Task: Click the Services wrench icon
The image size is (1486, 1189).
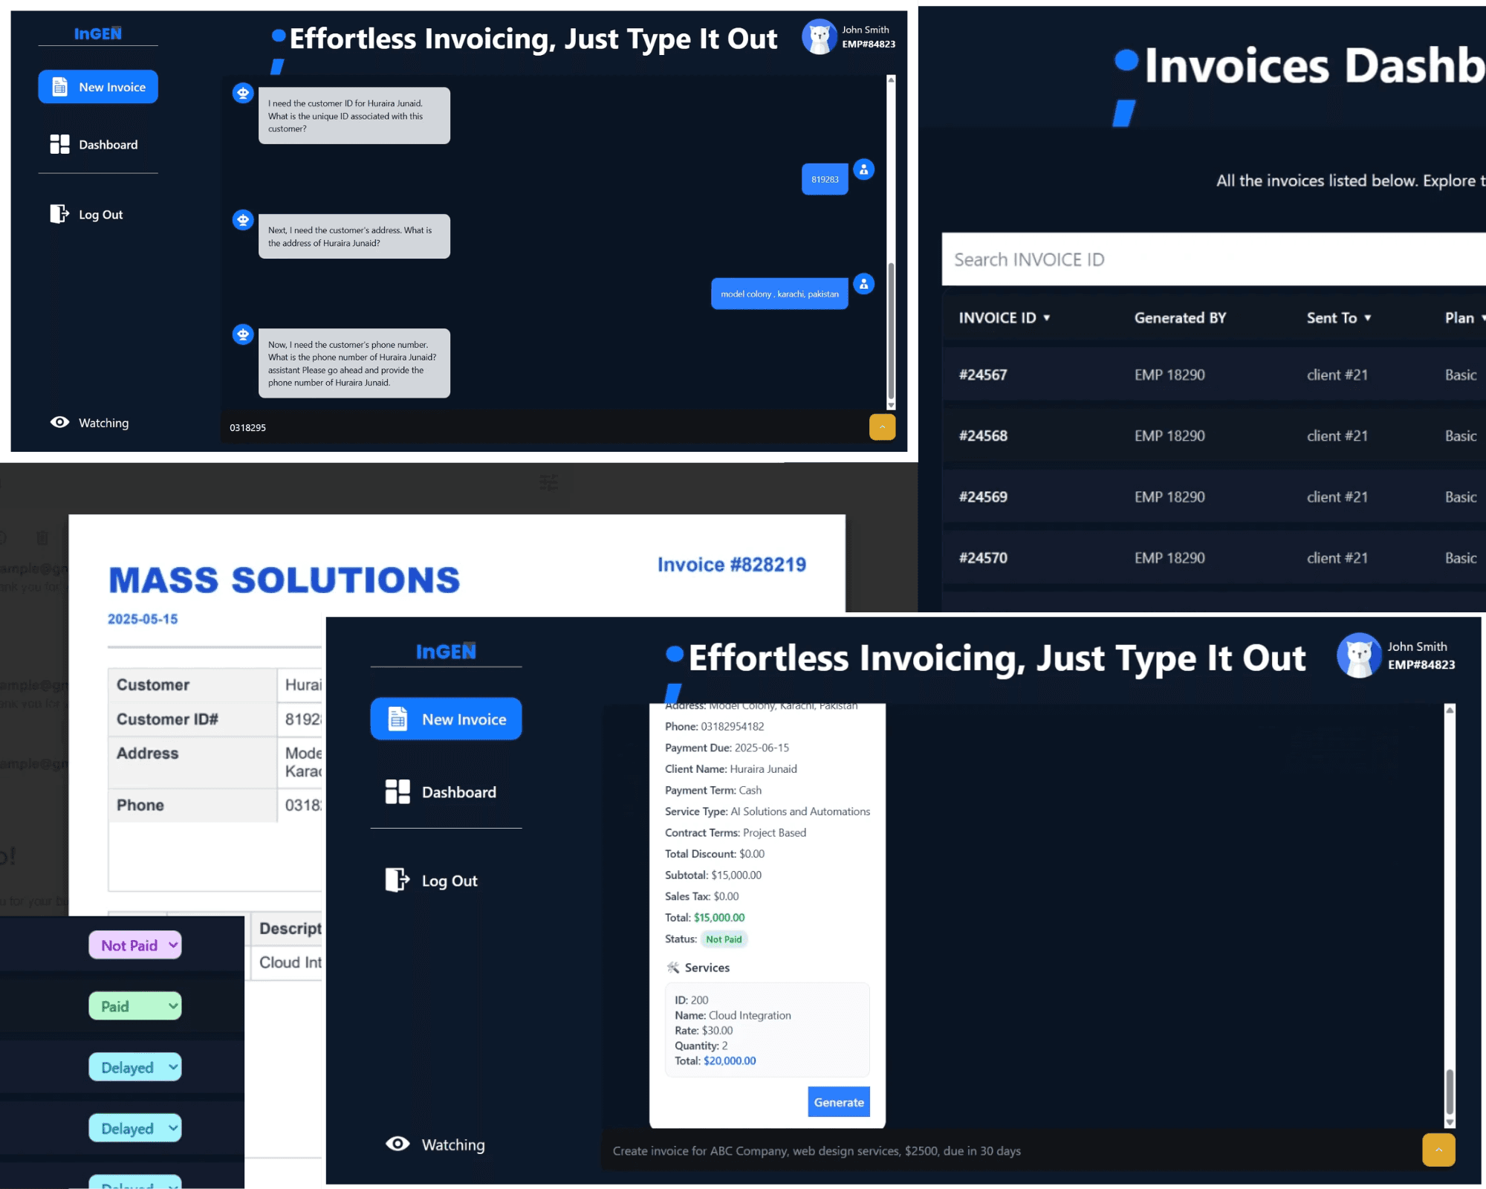Action: [674, 967]
